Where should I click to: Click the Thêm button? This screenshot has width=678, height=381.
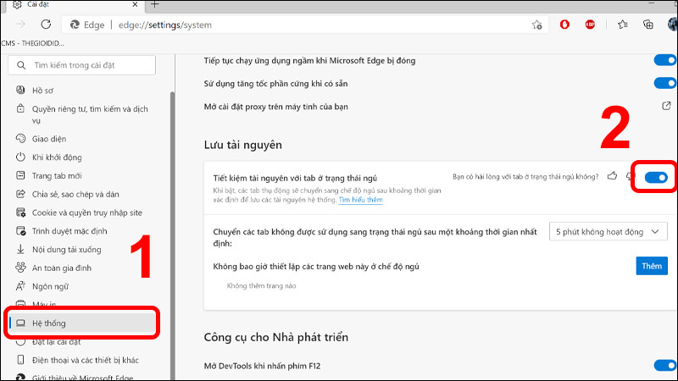[x=652, y=266]
